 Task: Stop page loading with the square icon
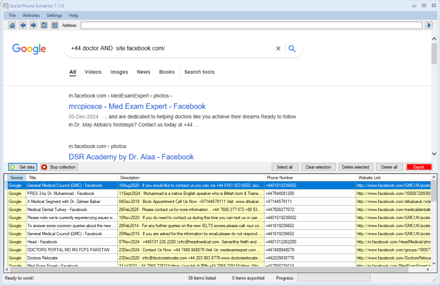(x=55, y=25)
